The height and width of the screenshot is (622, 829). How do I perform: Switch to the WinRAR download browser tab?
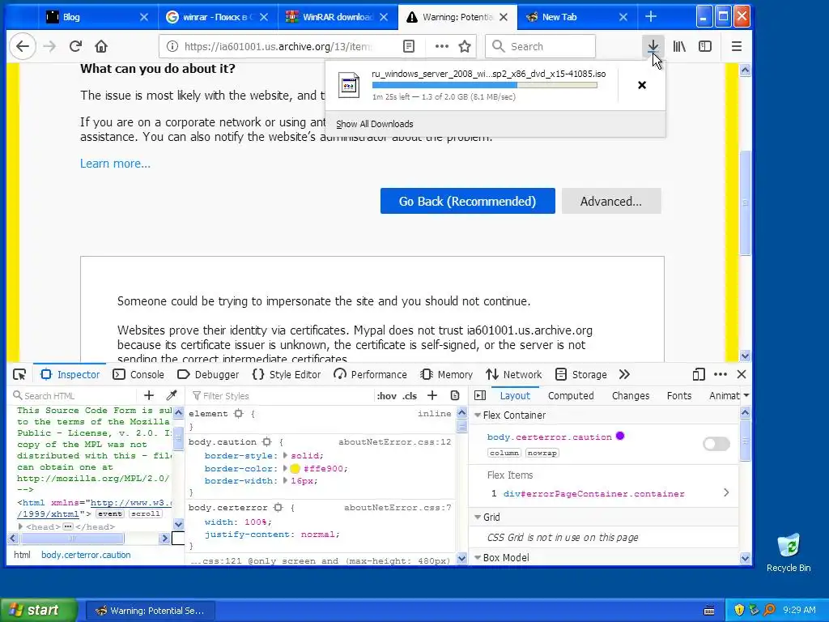point(338,17)
